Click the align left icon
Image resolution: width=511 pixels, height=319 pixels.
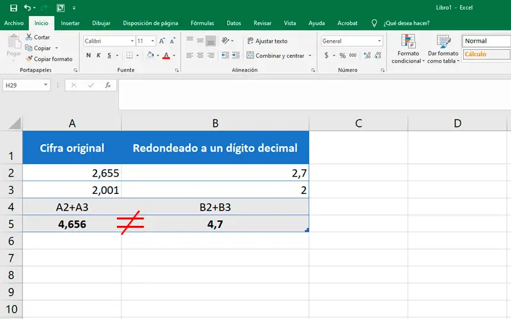click(x=190, y=56)
